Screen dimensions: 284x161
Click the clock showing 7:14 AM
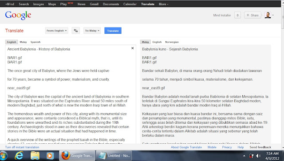272,153
